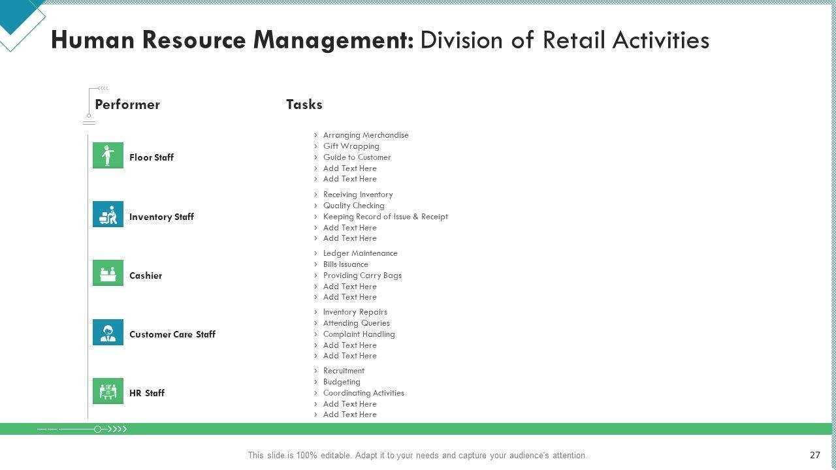Image resolution: width=836 pixels, height=470 pixels.
Task: Click Keeping Record of Issue & Receipt
Action: [385, 217]
